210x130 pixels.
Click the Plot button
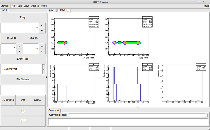(23, 100)
